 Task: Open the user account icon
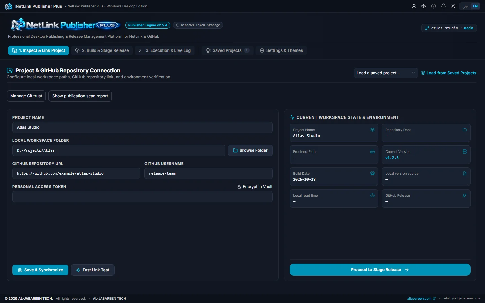click(x=414, y=6)
